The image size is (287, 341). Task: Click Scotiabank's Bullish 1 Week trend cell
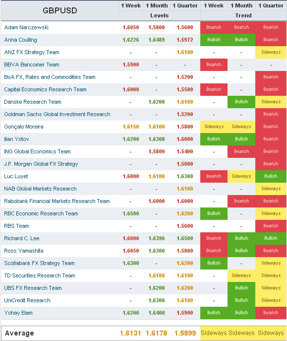pos(214,263)
